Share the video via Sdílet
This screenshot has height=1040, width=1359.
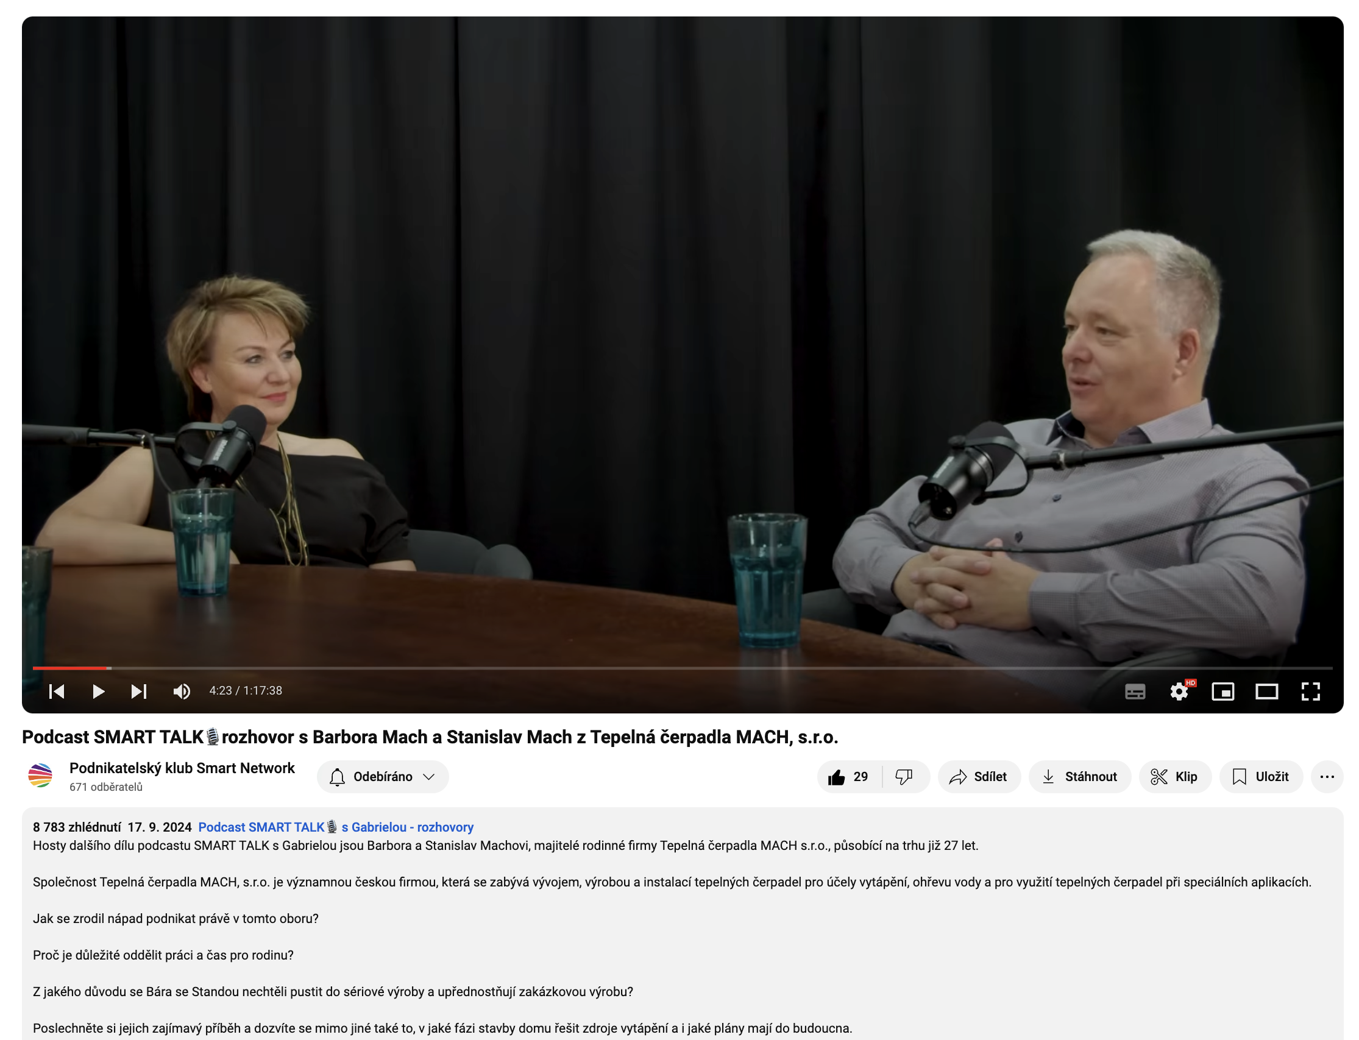[978, 776]
